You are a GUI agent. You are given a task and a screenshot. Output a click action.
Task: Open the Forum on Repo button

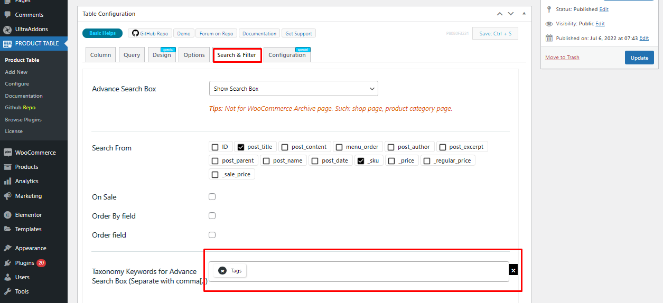[x=217, y=33]
